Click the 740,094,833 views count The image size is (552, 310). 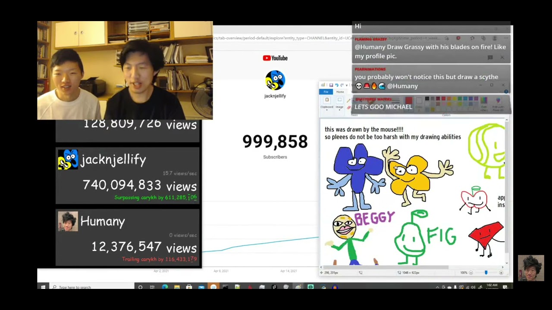140,186
